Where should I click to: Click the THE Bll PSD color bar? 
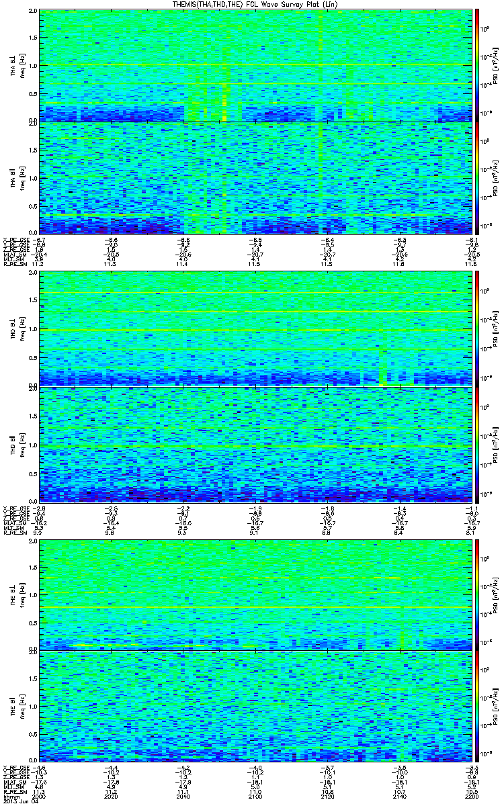point(477,707)
